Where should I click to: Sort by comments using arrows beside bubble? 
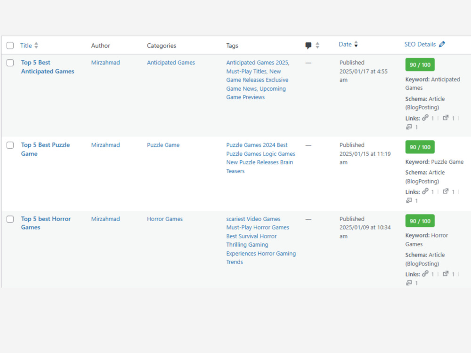coord(317,45)
